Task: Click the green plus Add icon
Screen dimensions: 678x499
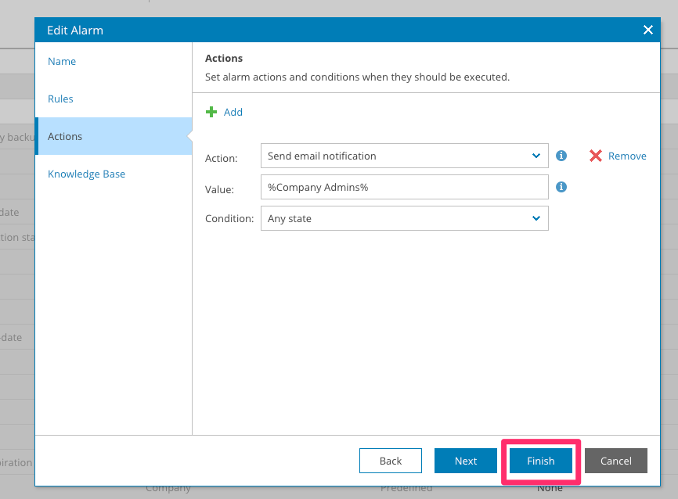Action: pos(211,112)
